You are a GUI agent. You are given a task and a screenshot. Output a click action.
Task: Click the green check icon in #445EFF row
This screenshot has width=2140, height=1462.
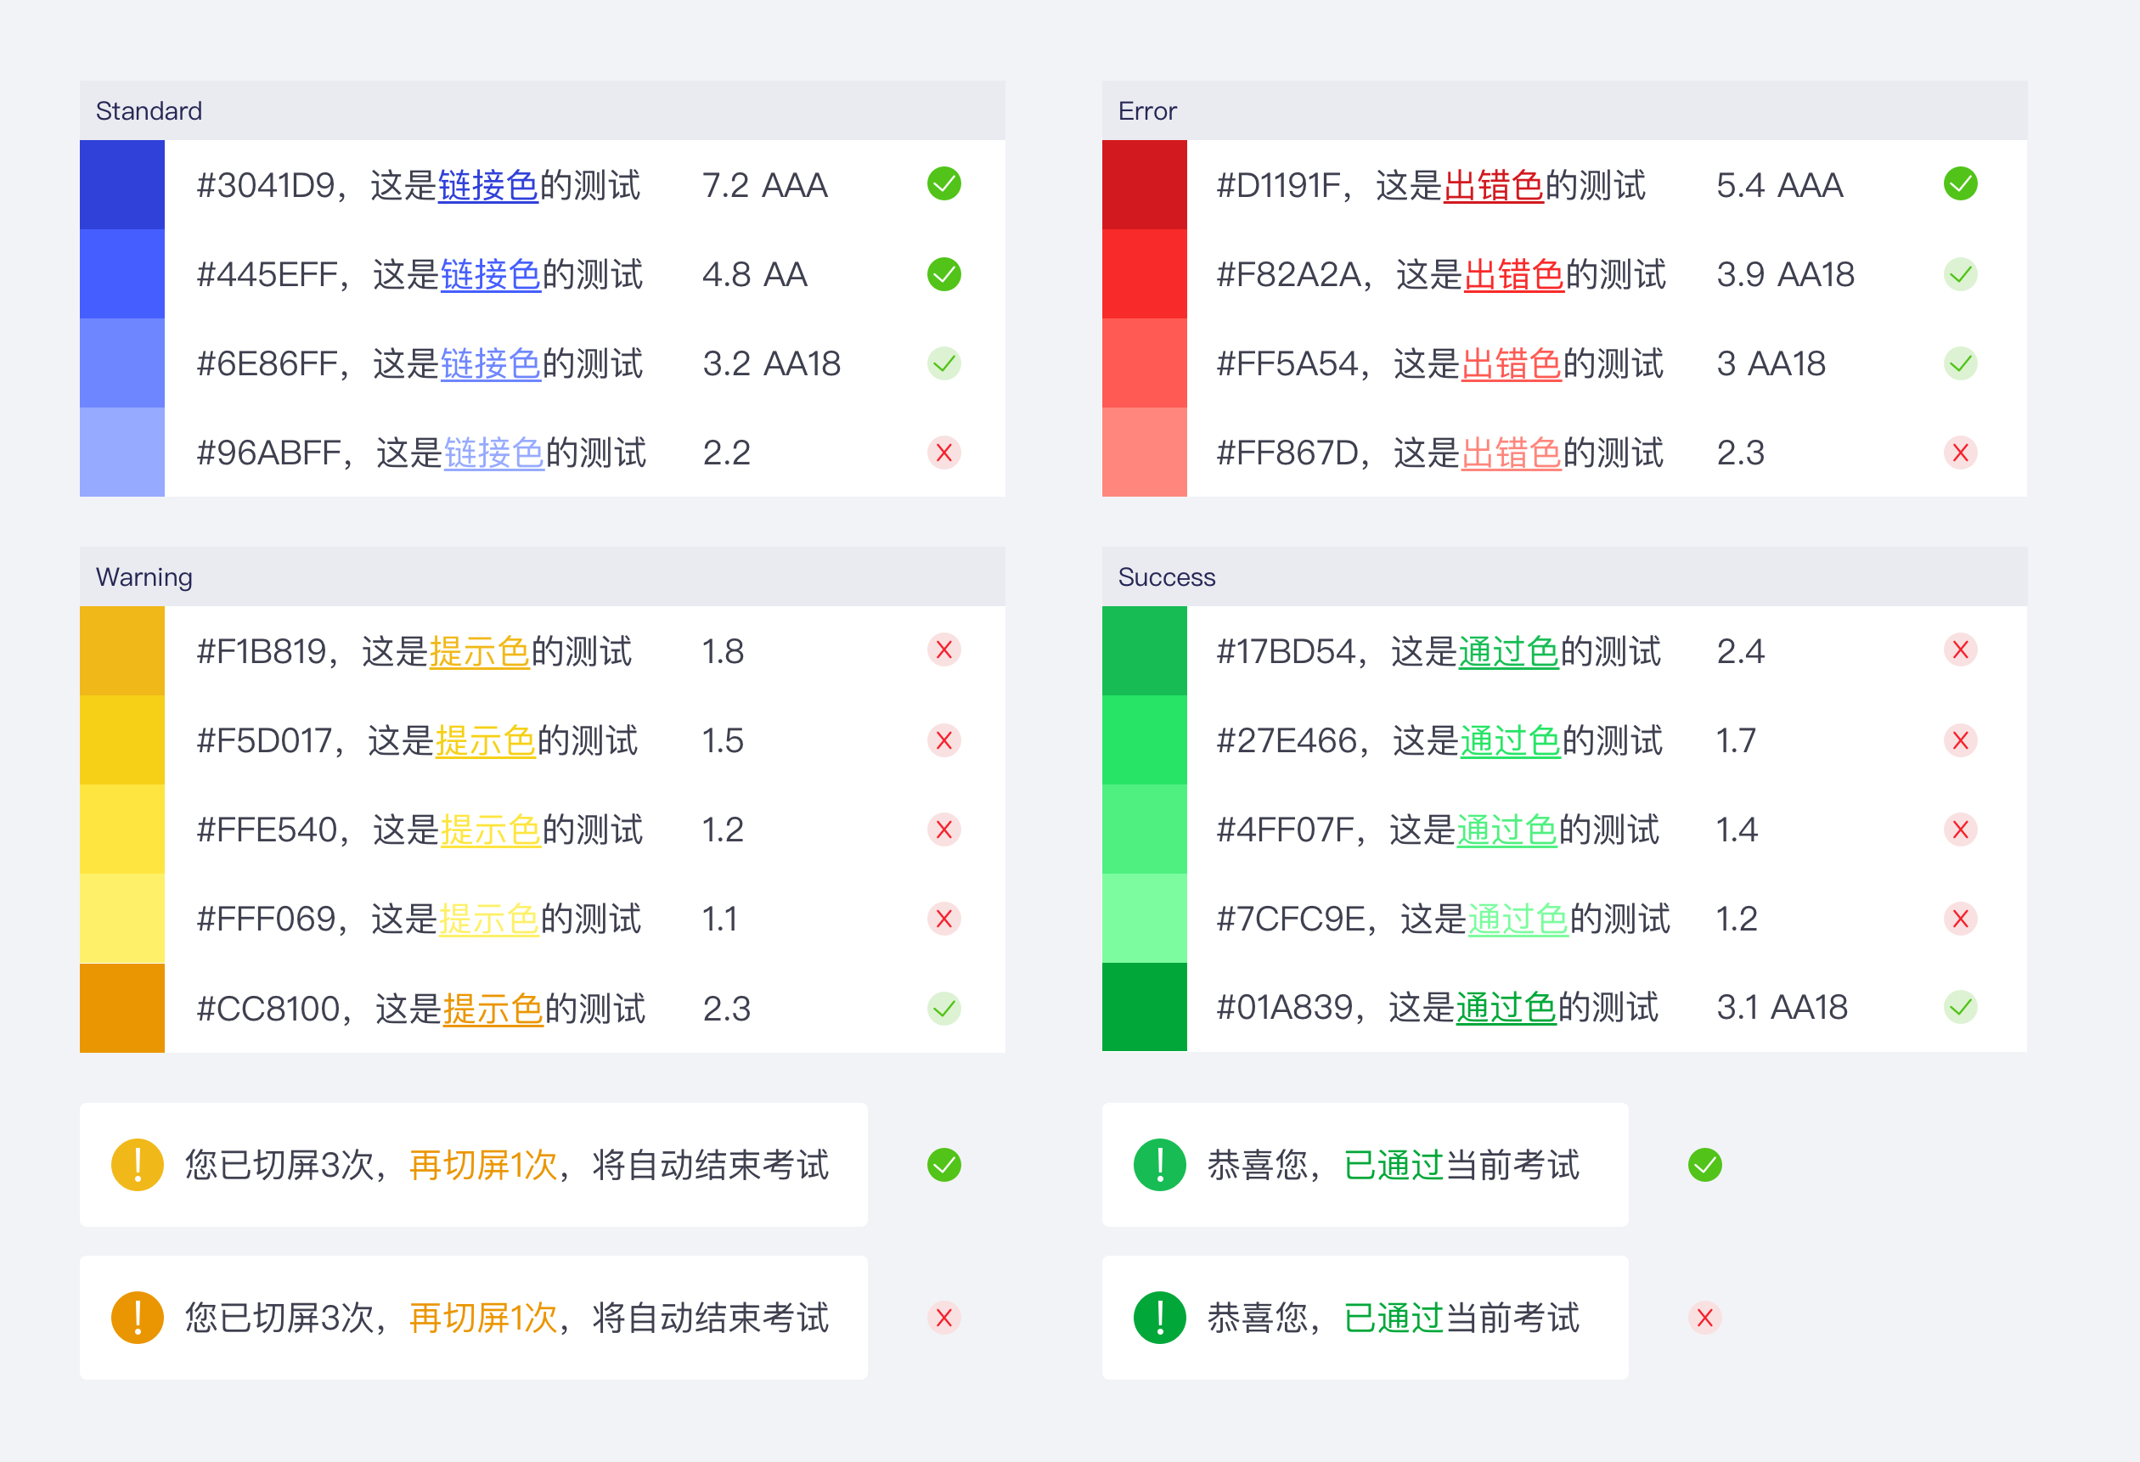coord(943,273)
